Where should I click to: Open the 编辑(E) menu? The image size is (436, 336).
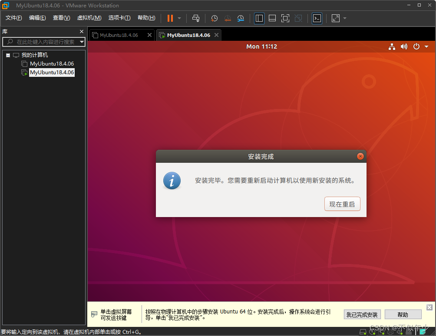click(37, 18)
